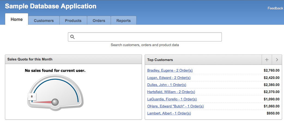Focus the search input field
This screenshot has height=121, width=284.
[x=147, y=37]
